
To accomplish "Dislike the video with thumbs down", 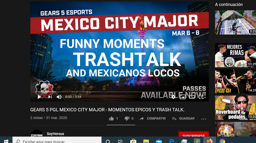I will pos(127,119).
